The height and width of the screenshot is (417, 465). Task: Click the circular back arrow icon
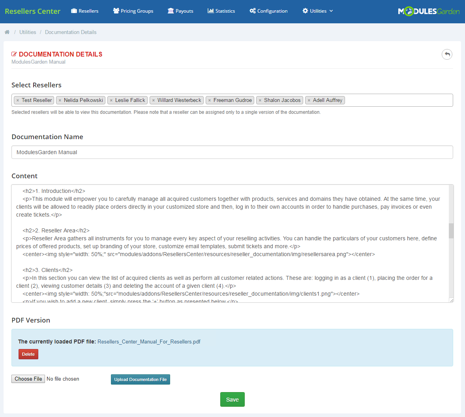click(447, 54)
